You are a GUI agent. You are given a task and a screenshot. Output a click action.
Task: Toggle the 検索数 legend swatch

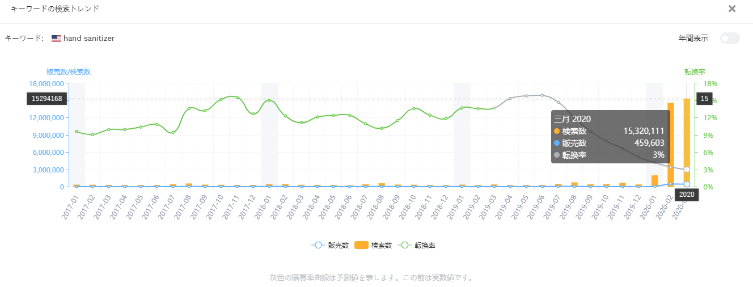pos(361,245)
